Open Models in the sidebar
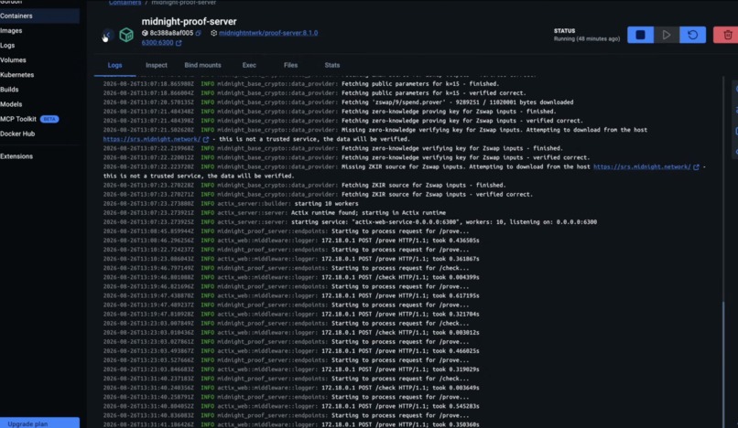This screenshot has height=428, width=738. click(x=39, y=104)
